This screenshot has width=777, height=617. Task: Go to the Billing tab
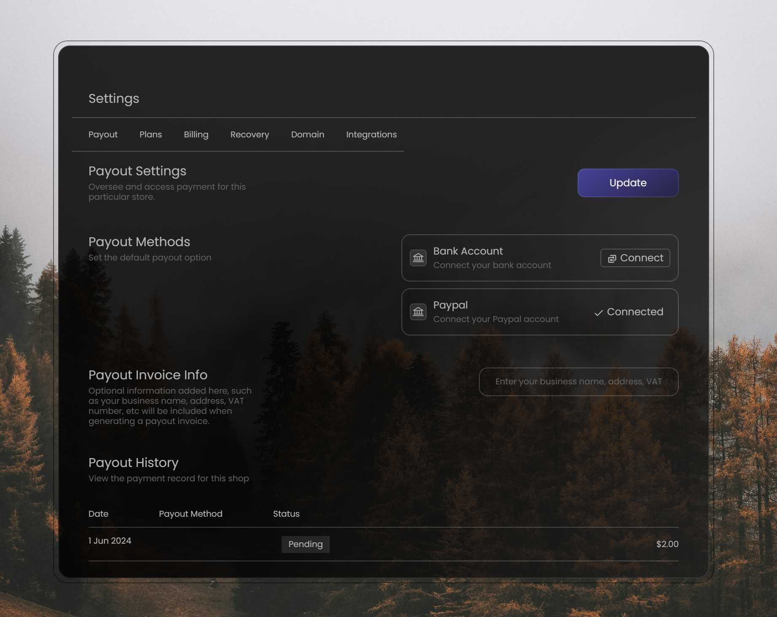196,134
